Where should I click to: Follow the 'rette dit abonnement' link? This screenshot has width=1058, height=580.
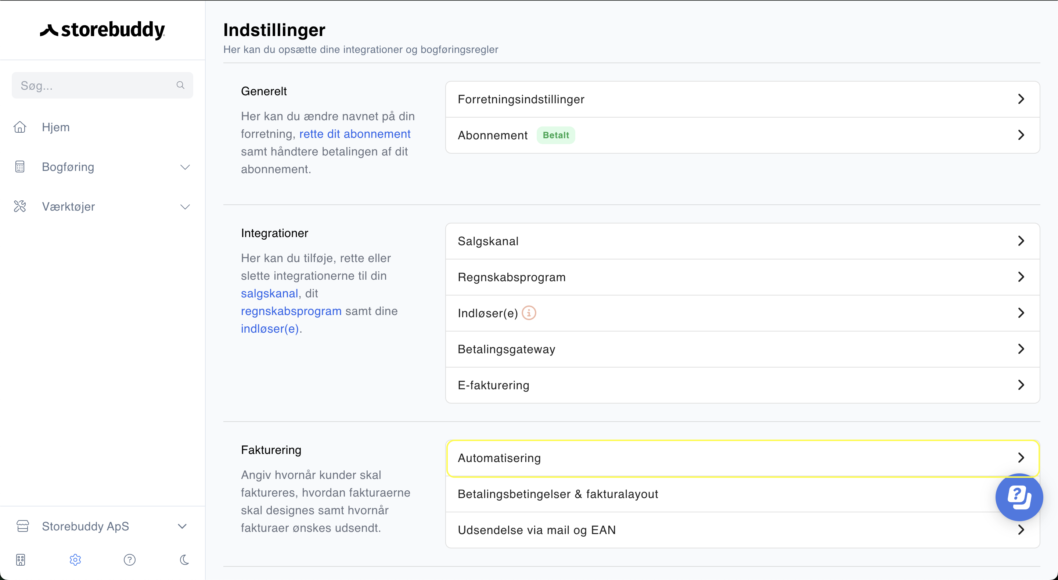point(355,134)
